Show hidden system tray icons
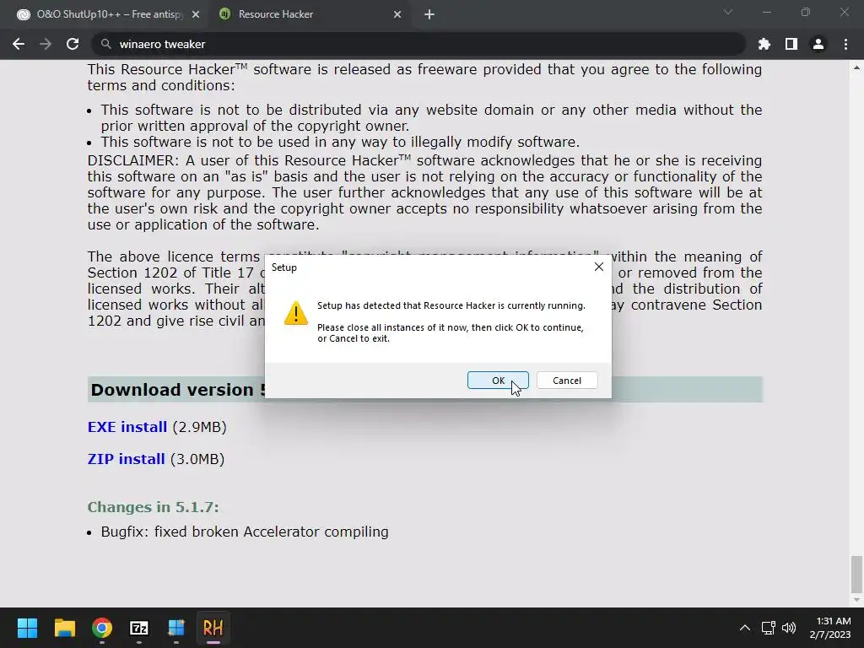 (744, 628)
